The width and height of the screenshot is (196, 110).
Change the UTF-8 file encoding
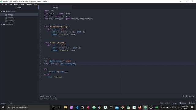coord(168,103)
